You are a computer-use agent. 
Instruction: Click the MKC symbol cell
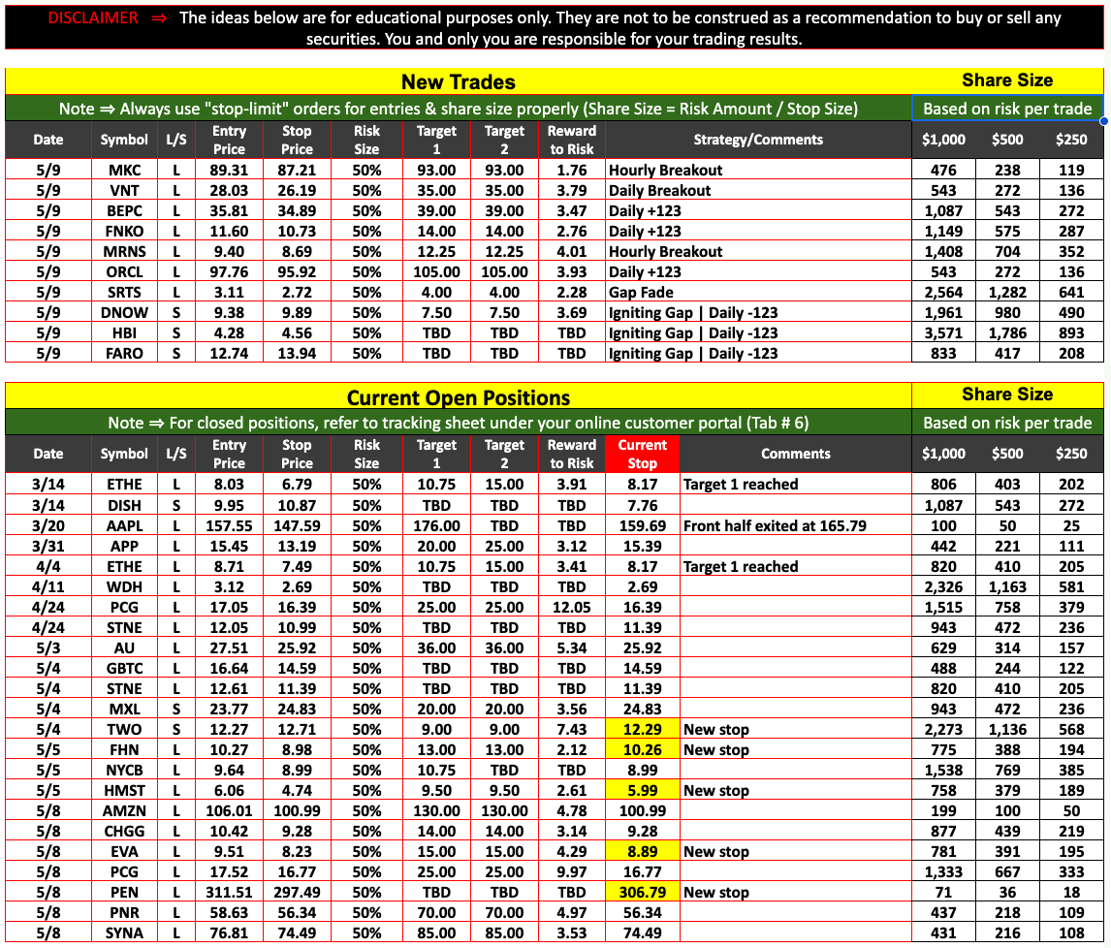click(124, 170)
